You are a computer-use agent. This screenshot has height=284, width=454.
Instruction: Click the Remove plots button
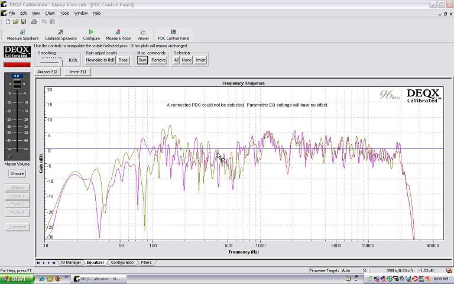tap(158, 60)
